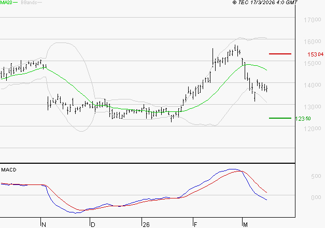
Task: Click the F month marker on time axis
Action: point(195,224)
